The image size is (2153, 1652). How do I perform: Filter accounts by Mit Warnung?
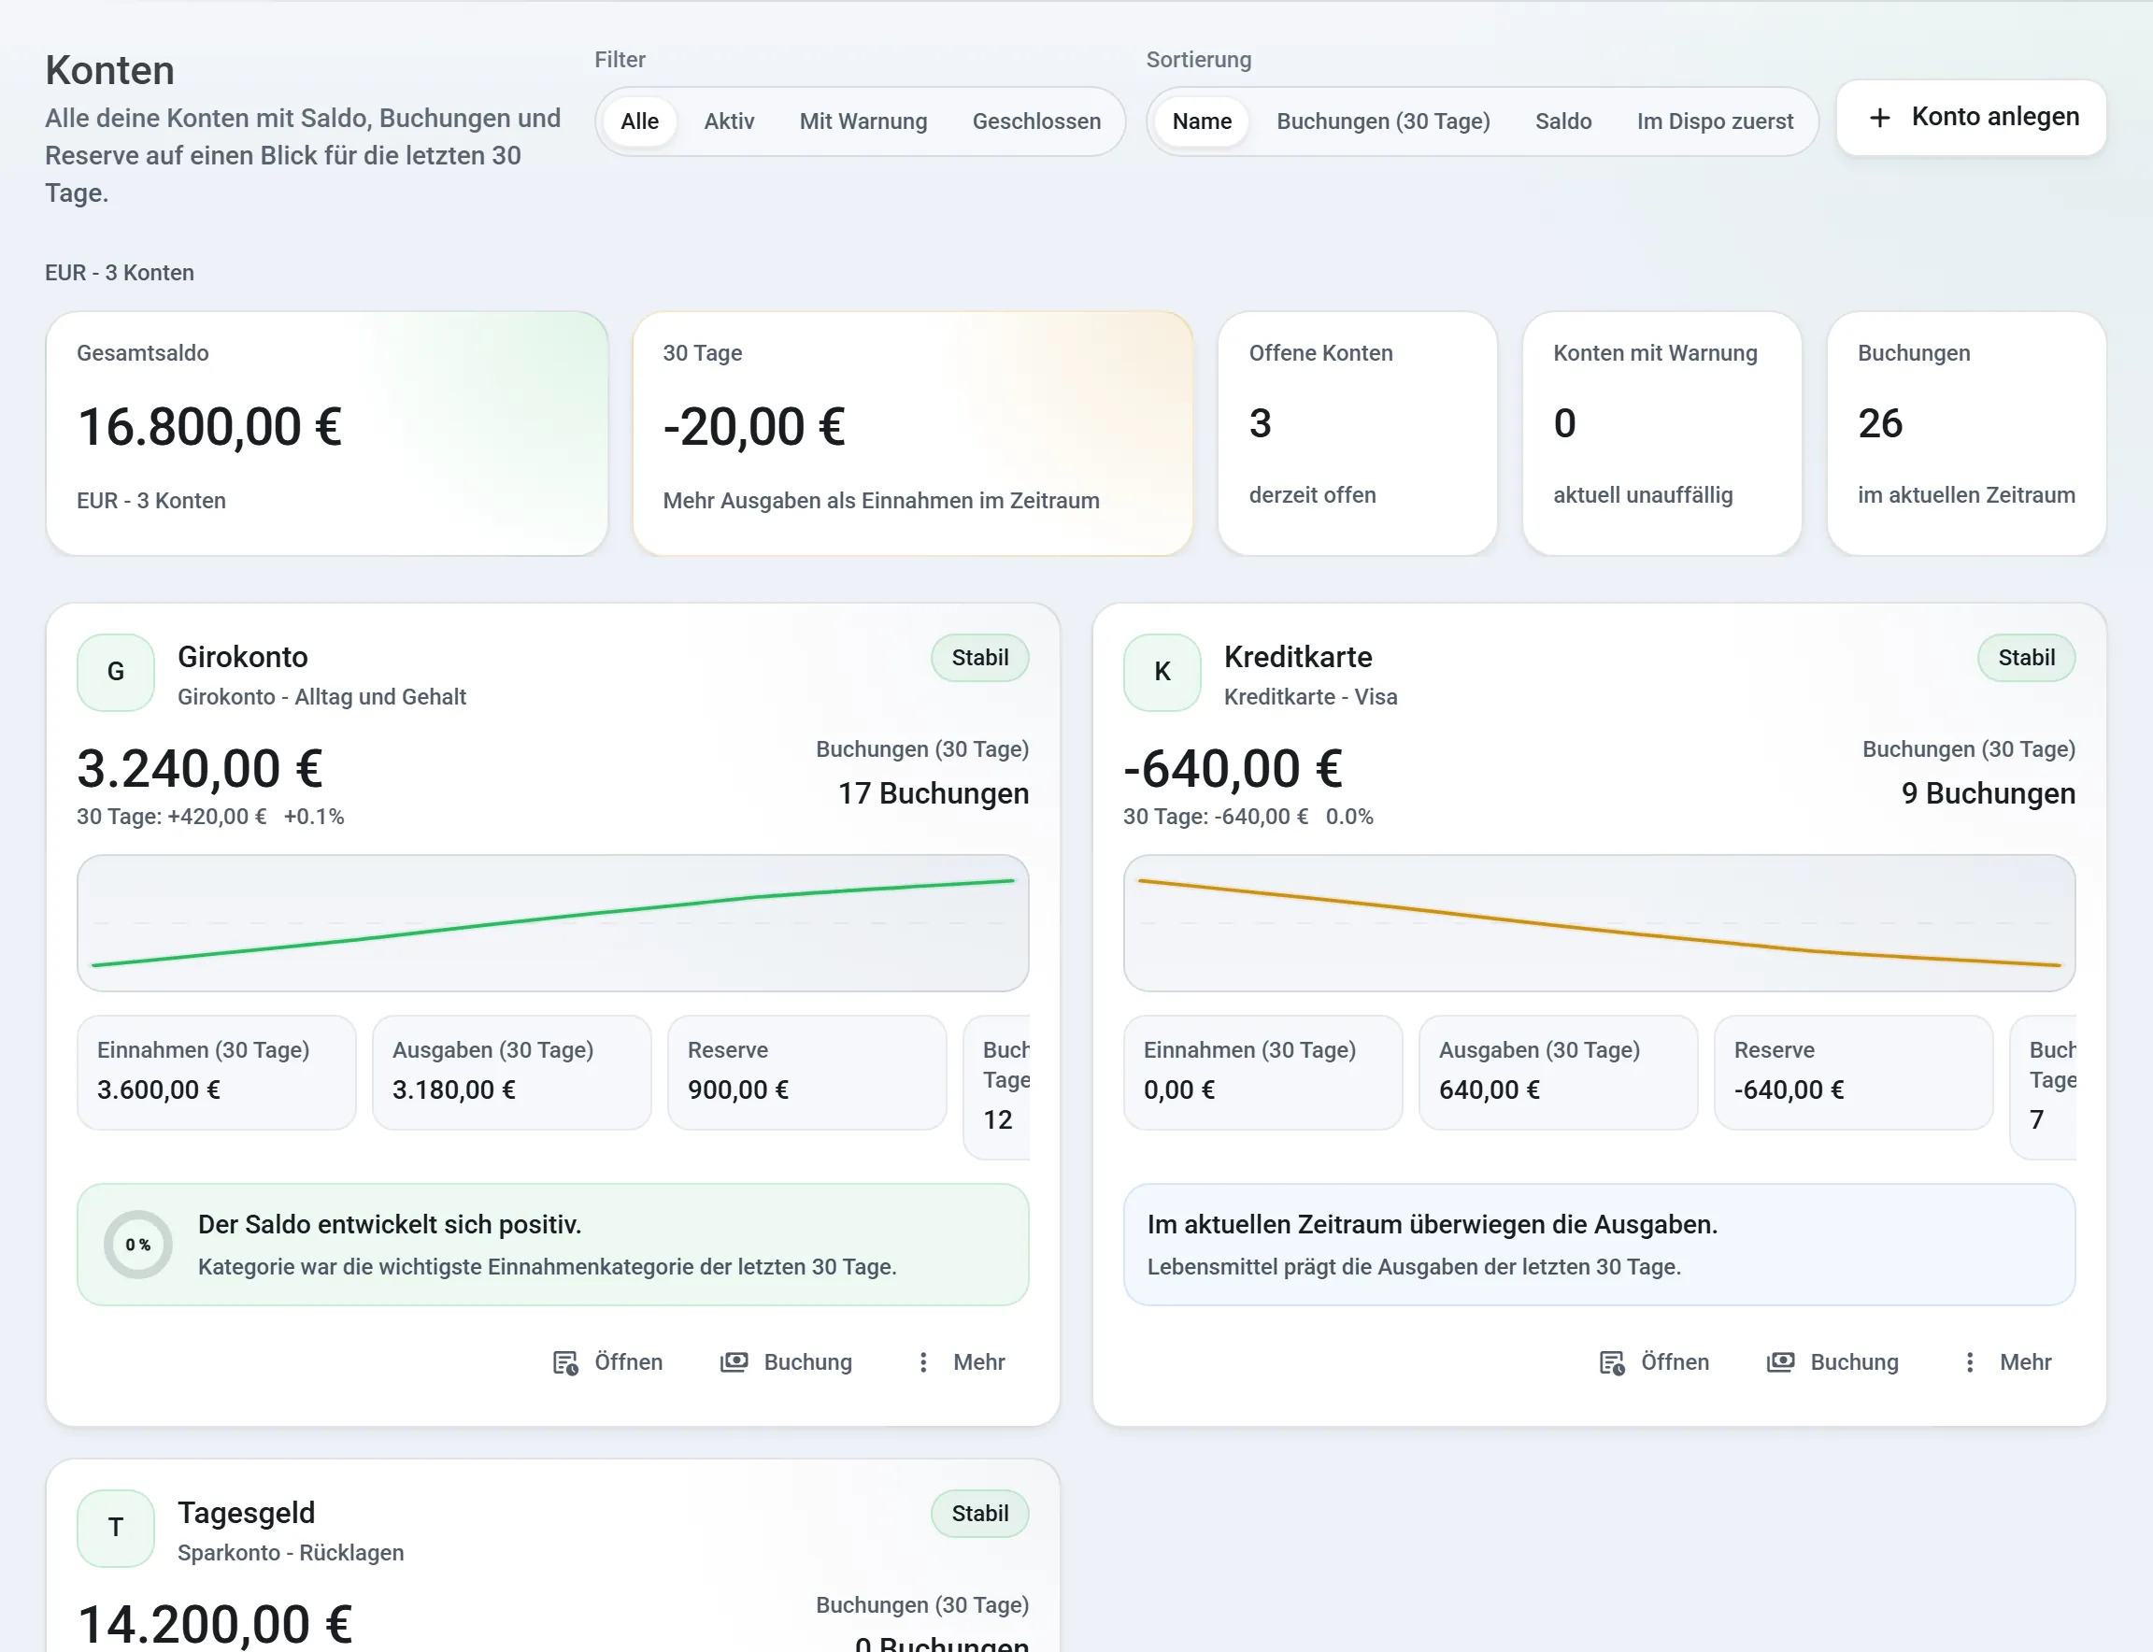(x=863, y=121)
